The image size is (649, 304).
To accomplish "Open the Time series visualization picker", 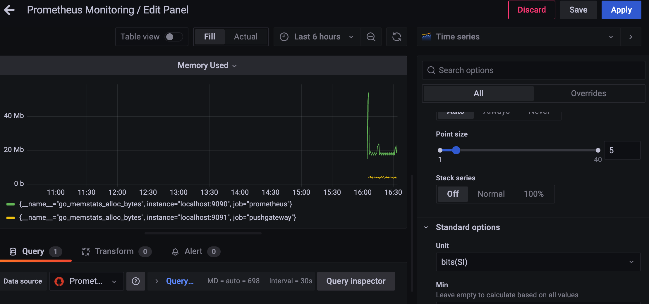I will pyautogui.click(x=518, y=37).
